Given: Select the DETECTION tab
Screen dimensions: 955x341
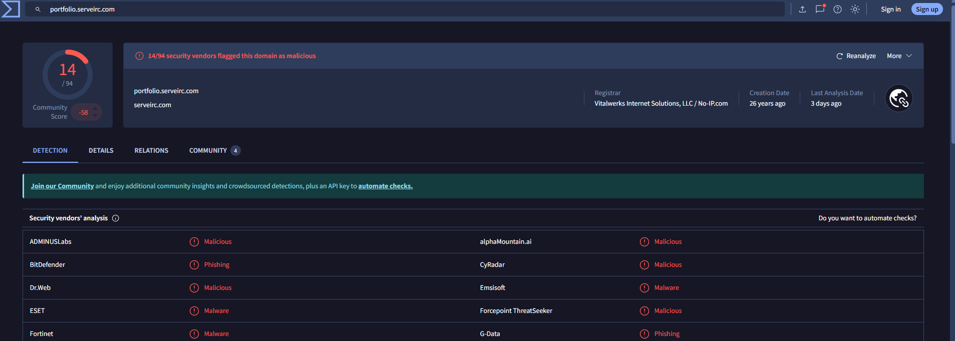Looking at the screenshot, I should [x=50, y=150].
